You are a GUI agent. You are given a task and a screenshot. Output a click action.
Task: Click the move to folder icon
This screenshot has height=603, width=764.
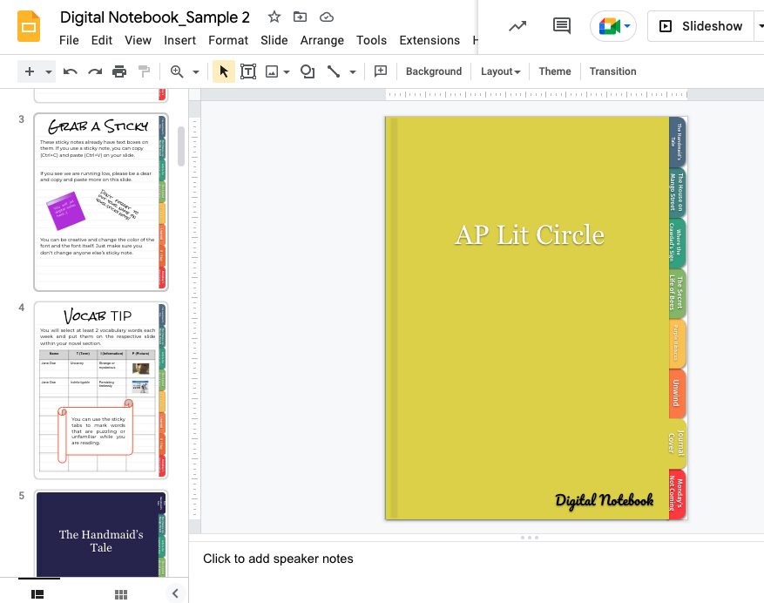pos(301,17)
